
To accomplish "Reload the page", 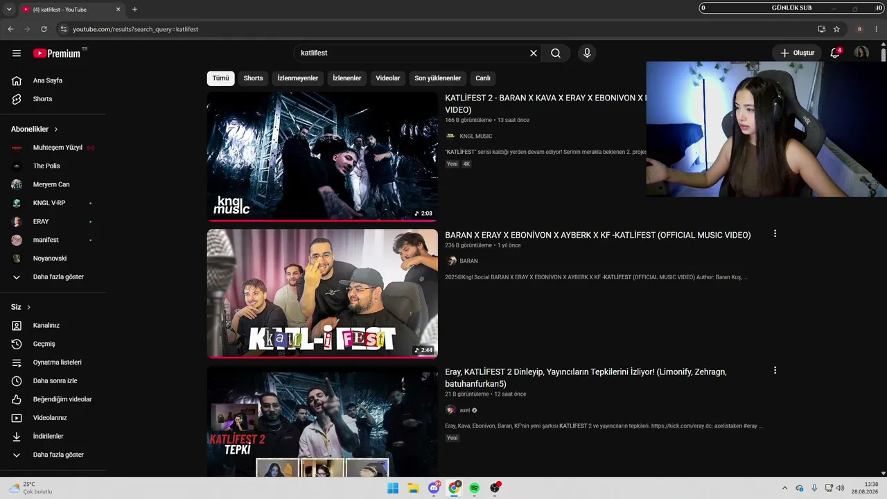I will coord(44,29).
